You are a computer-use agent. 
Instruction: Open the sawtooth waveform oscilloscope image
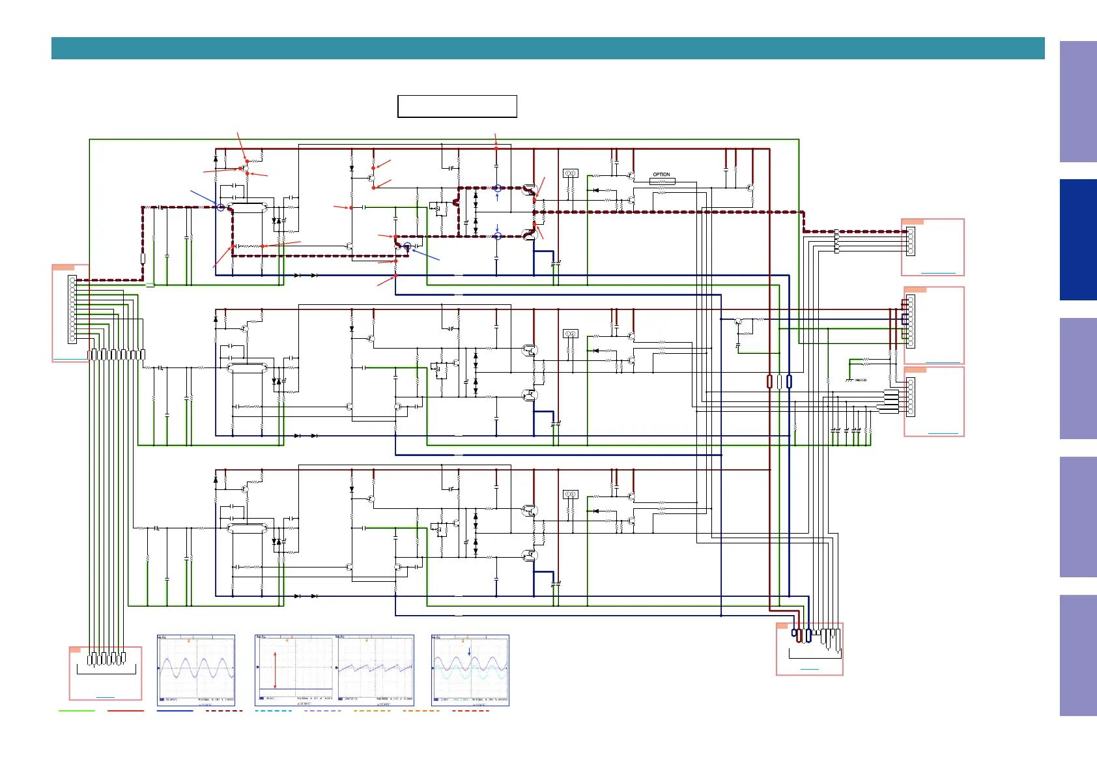click(x=375, y=670)
